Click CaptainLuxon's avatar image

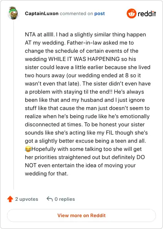pyautogui.click(x=13, y=13)
